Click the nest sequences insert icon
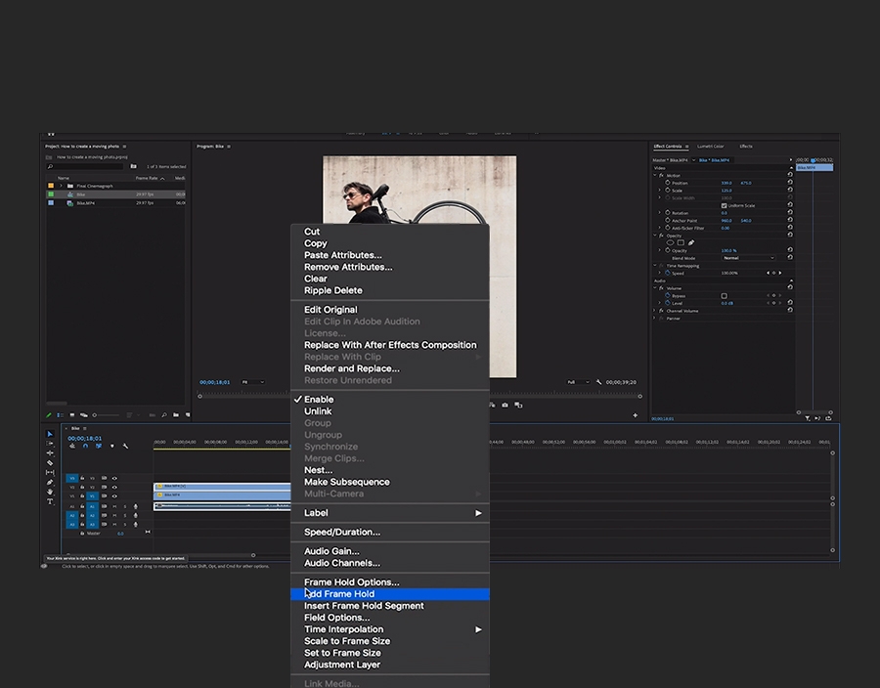880x688 pixels. [72, 447]
